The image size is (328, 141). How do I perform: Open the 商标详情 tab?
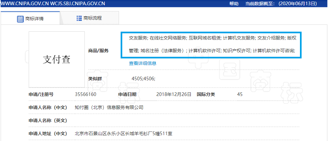click(30, 18)
